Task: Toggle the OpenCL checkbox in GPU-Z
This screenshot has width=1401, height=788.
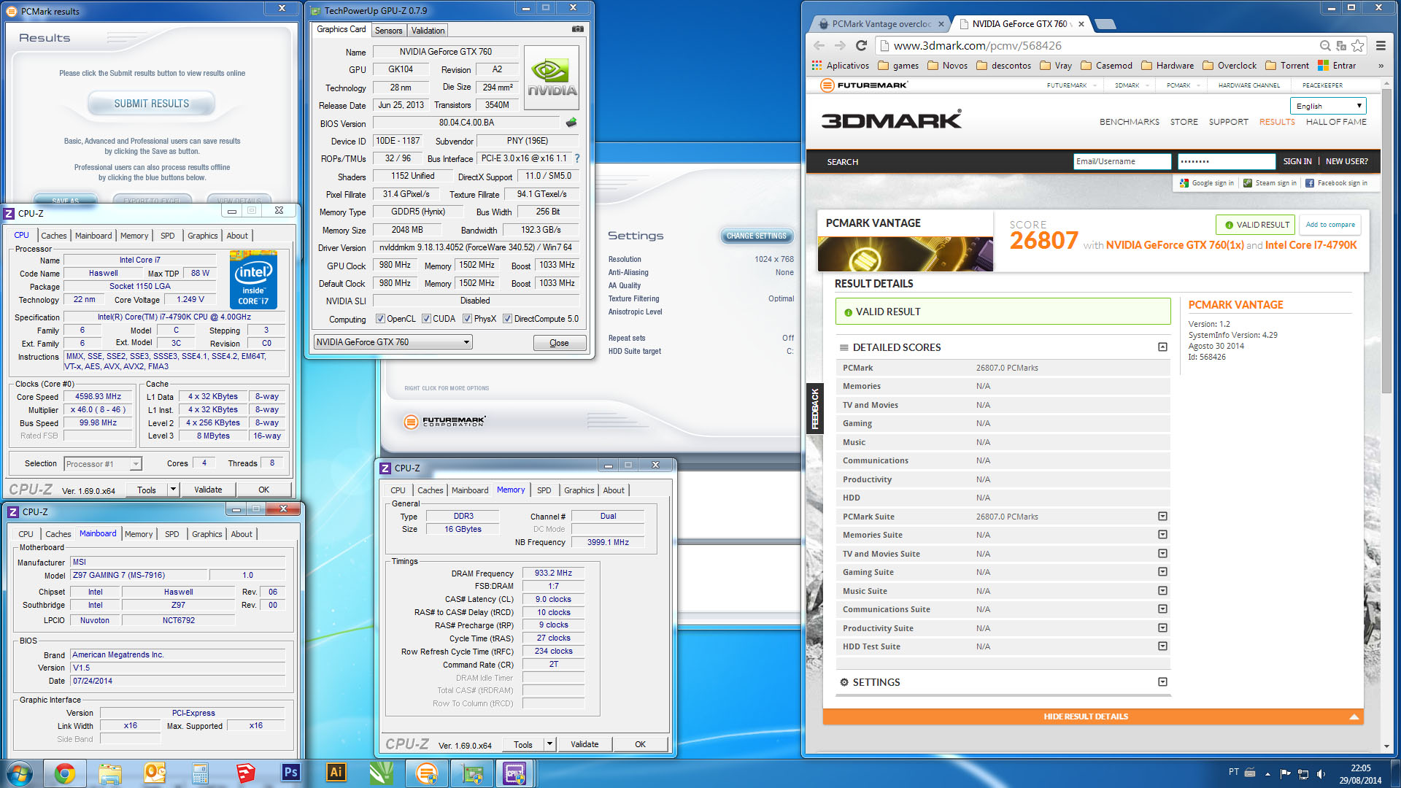Action: 380,319
